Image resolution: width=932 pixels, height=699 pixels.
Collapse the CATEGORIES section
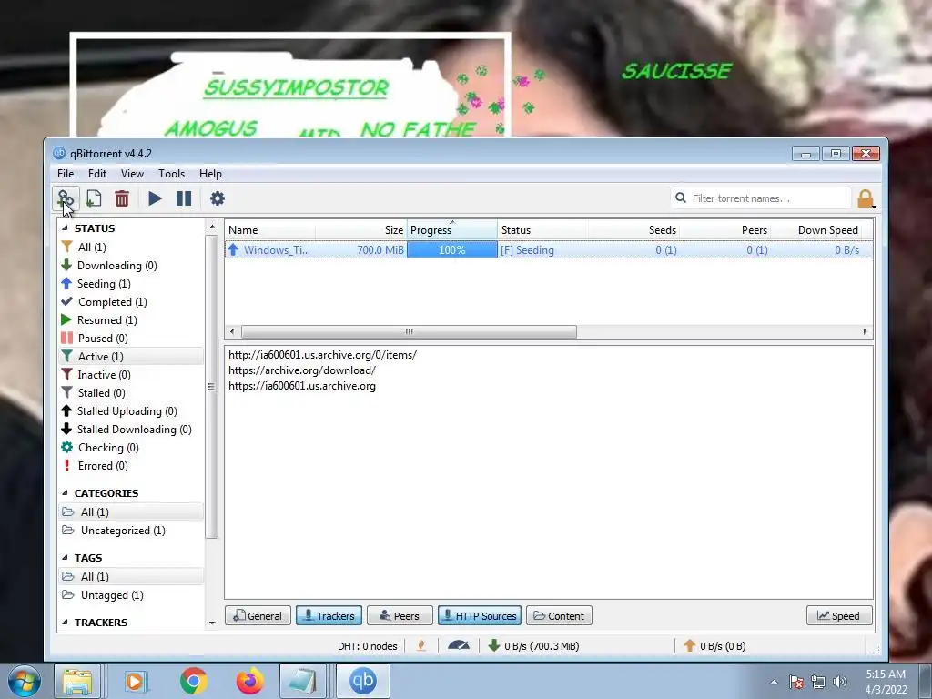(66, 492)
